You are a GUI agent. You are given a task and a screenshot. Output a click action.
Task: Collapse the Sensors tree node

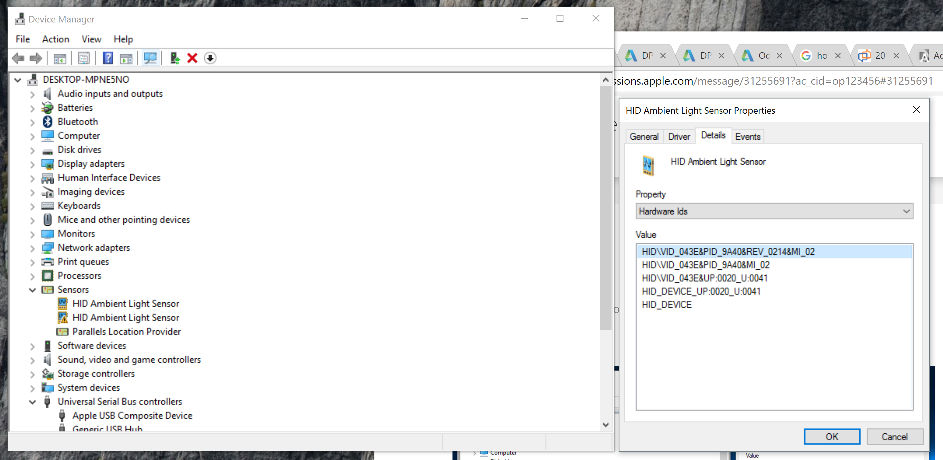(32, 290)
